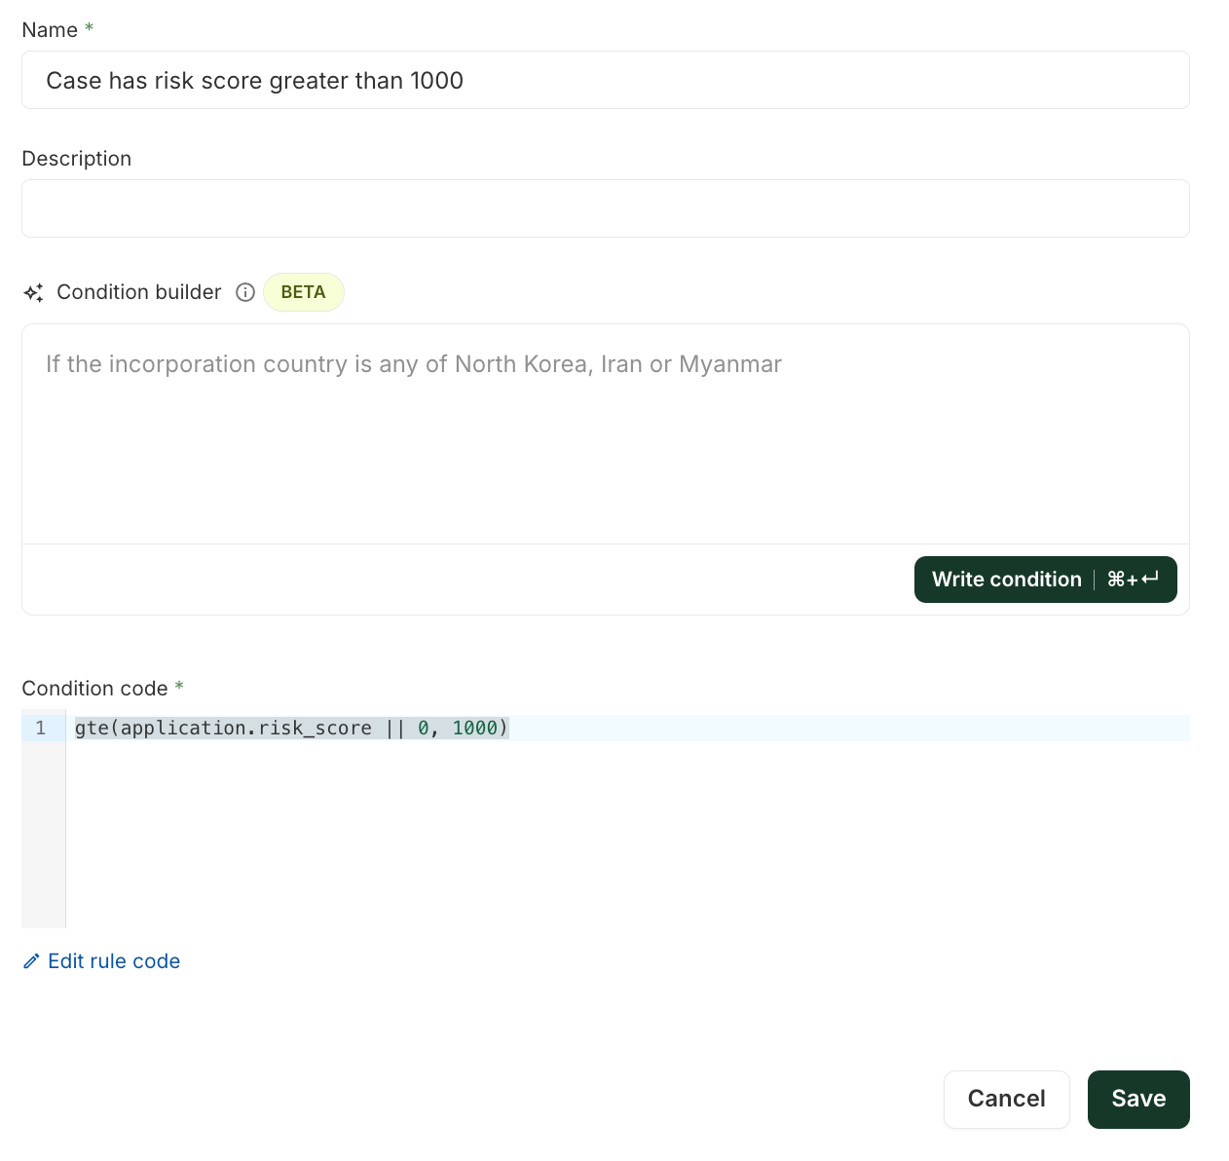
Task: Click the pencil icon beside Edit rule code
Action: click(31, 961)
